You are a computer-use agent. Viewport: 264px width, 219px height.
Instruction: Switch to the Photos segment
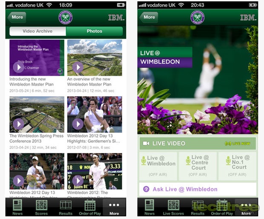click(95, 31)
